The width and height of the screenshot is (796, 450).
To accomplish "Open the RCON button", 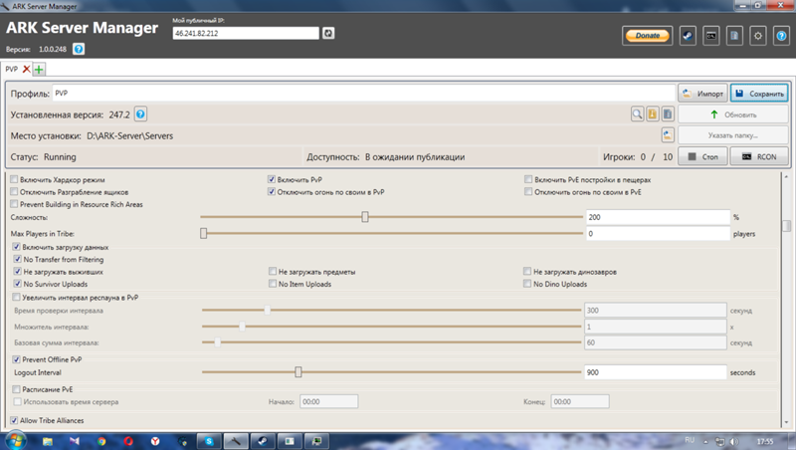I will coord(759,156).
